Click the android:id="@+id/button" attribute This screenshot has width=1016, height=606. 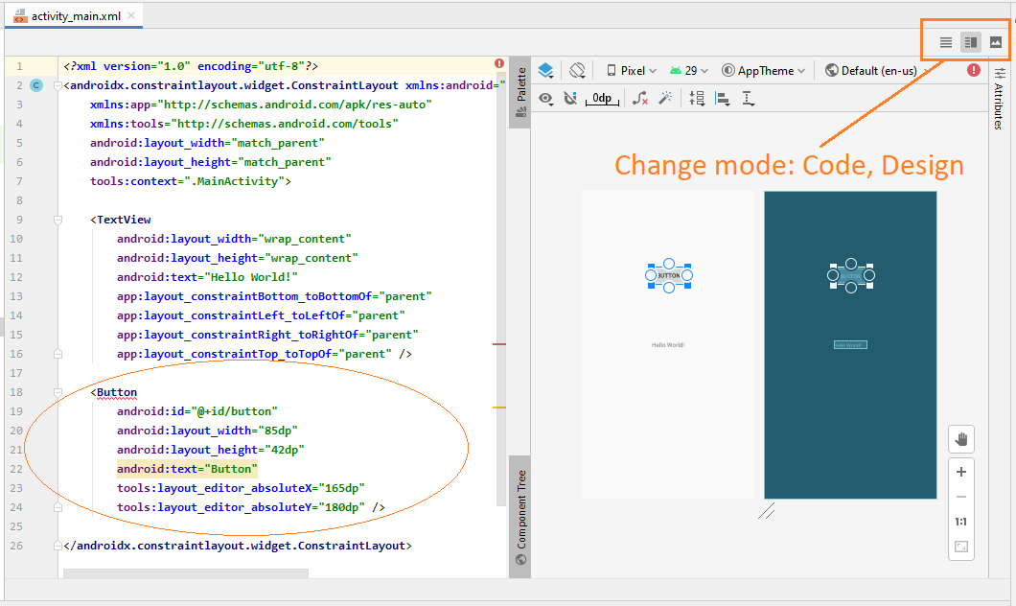(197, 411)
